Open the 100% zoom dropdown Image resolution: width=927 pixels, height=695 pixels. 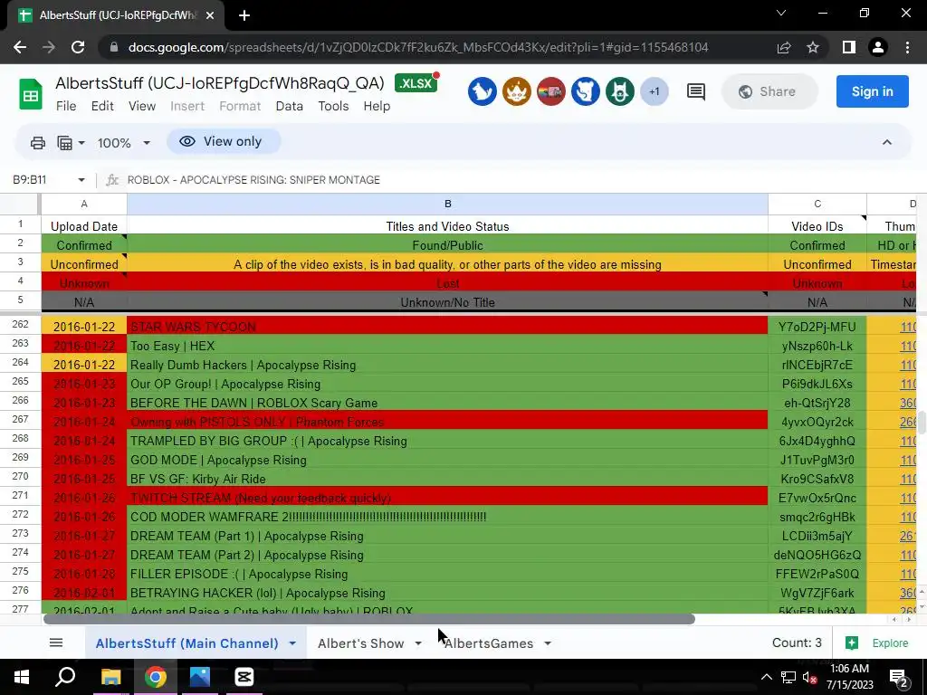click(124, 142)
